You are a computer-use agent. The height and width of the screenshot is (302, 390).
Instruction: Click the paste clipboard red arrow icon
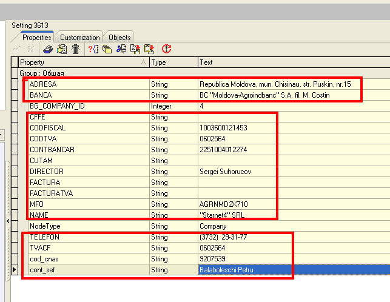tap(149, 49)
